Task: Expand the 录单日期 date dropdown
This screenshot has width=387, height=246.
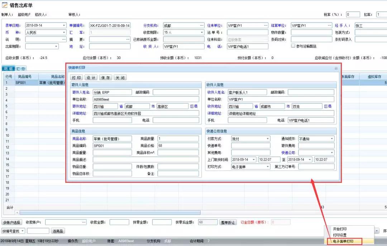Action: 64,25
